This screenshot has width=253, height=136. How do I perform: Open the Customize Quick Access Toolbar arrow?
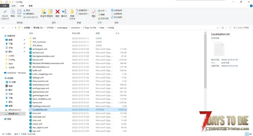[13, 2]
